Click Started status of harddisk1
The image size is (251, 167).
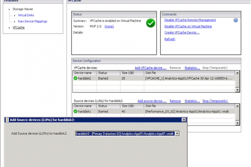[x=103, y=111]
